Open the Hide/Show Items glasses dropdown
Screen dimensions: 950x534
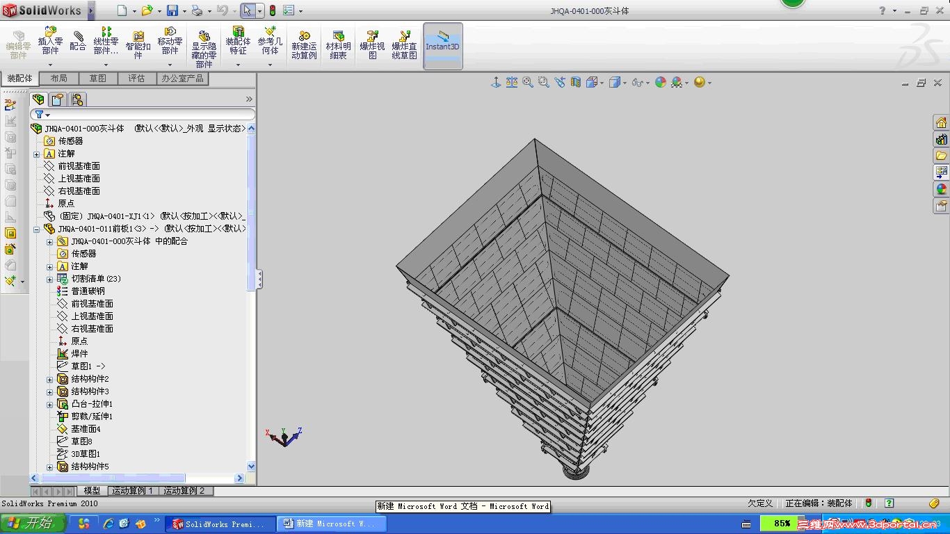click(x=648, y=83)
